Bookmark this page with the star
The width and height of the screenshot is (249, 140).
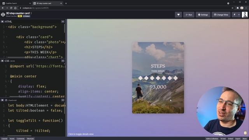tap(233, 8)
